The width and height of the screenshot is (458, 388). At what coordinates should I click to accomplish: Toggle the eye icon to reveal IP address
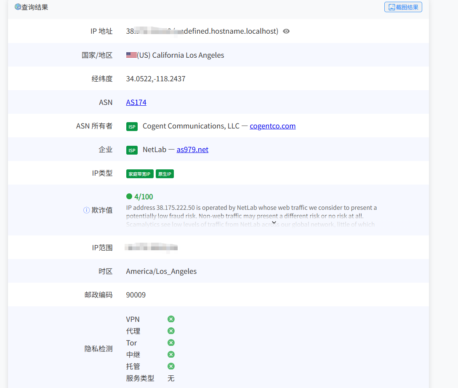[286, 31]
